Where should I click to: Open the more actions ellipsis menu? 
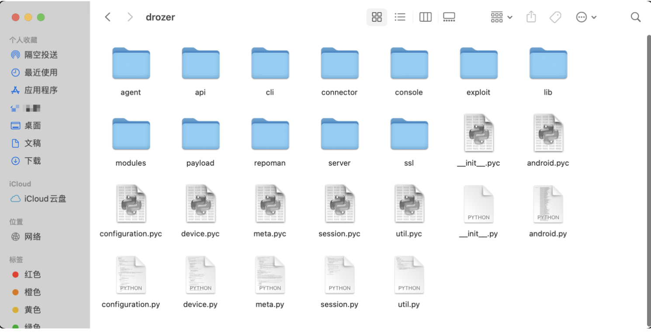pyautogui.click(x=586, y=17)
